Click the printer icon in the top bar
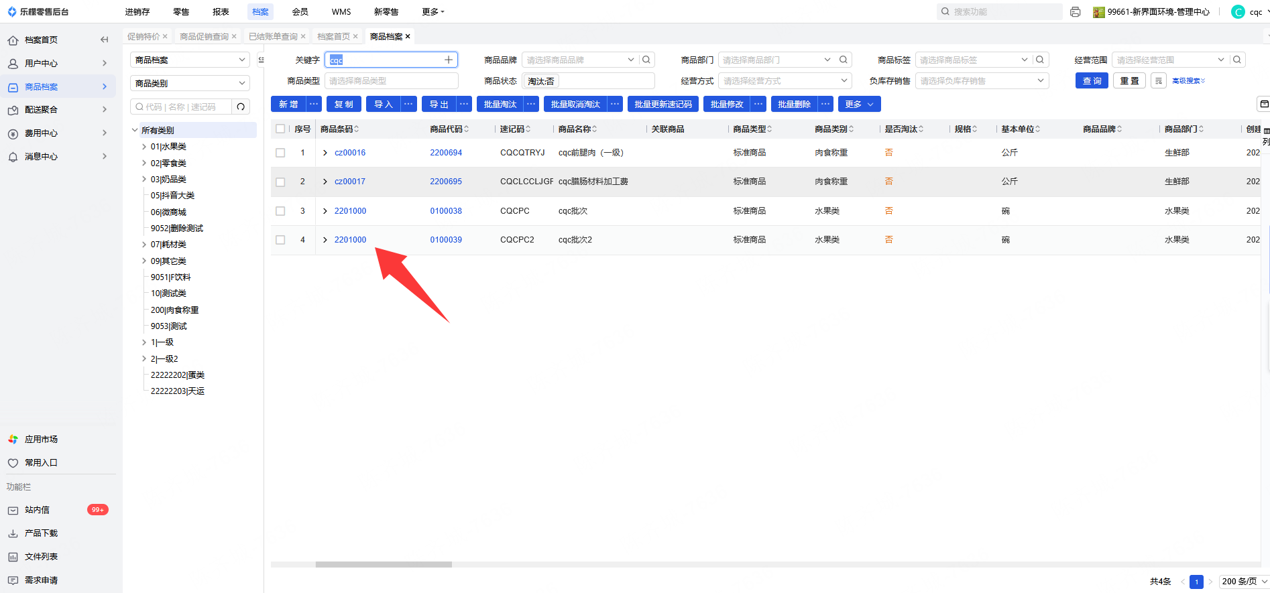 click(x=1076, y=12)
